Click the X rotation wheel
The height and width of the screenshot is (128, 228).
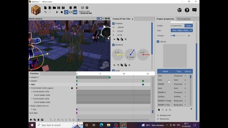(x=118, y=54)
